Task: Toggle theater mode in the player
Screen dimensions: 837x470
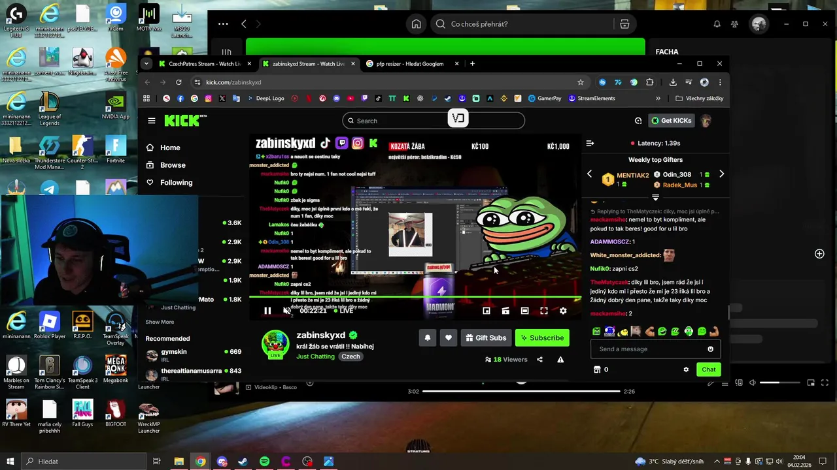Action: tap(524, 311)
